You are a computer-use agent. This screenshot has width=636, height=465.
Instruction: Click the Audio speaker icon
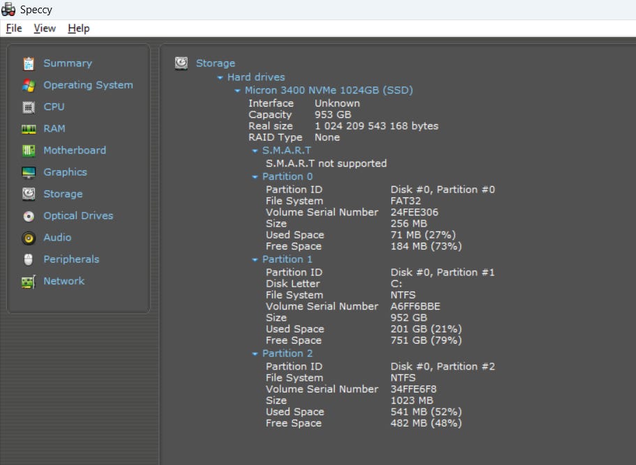tap(29, 238)
